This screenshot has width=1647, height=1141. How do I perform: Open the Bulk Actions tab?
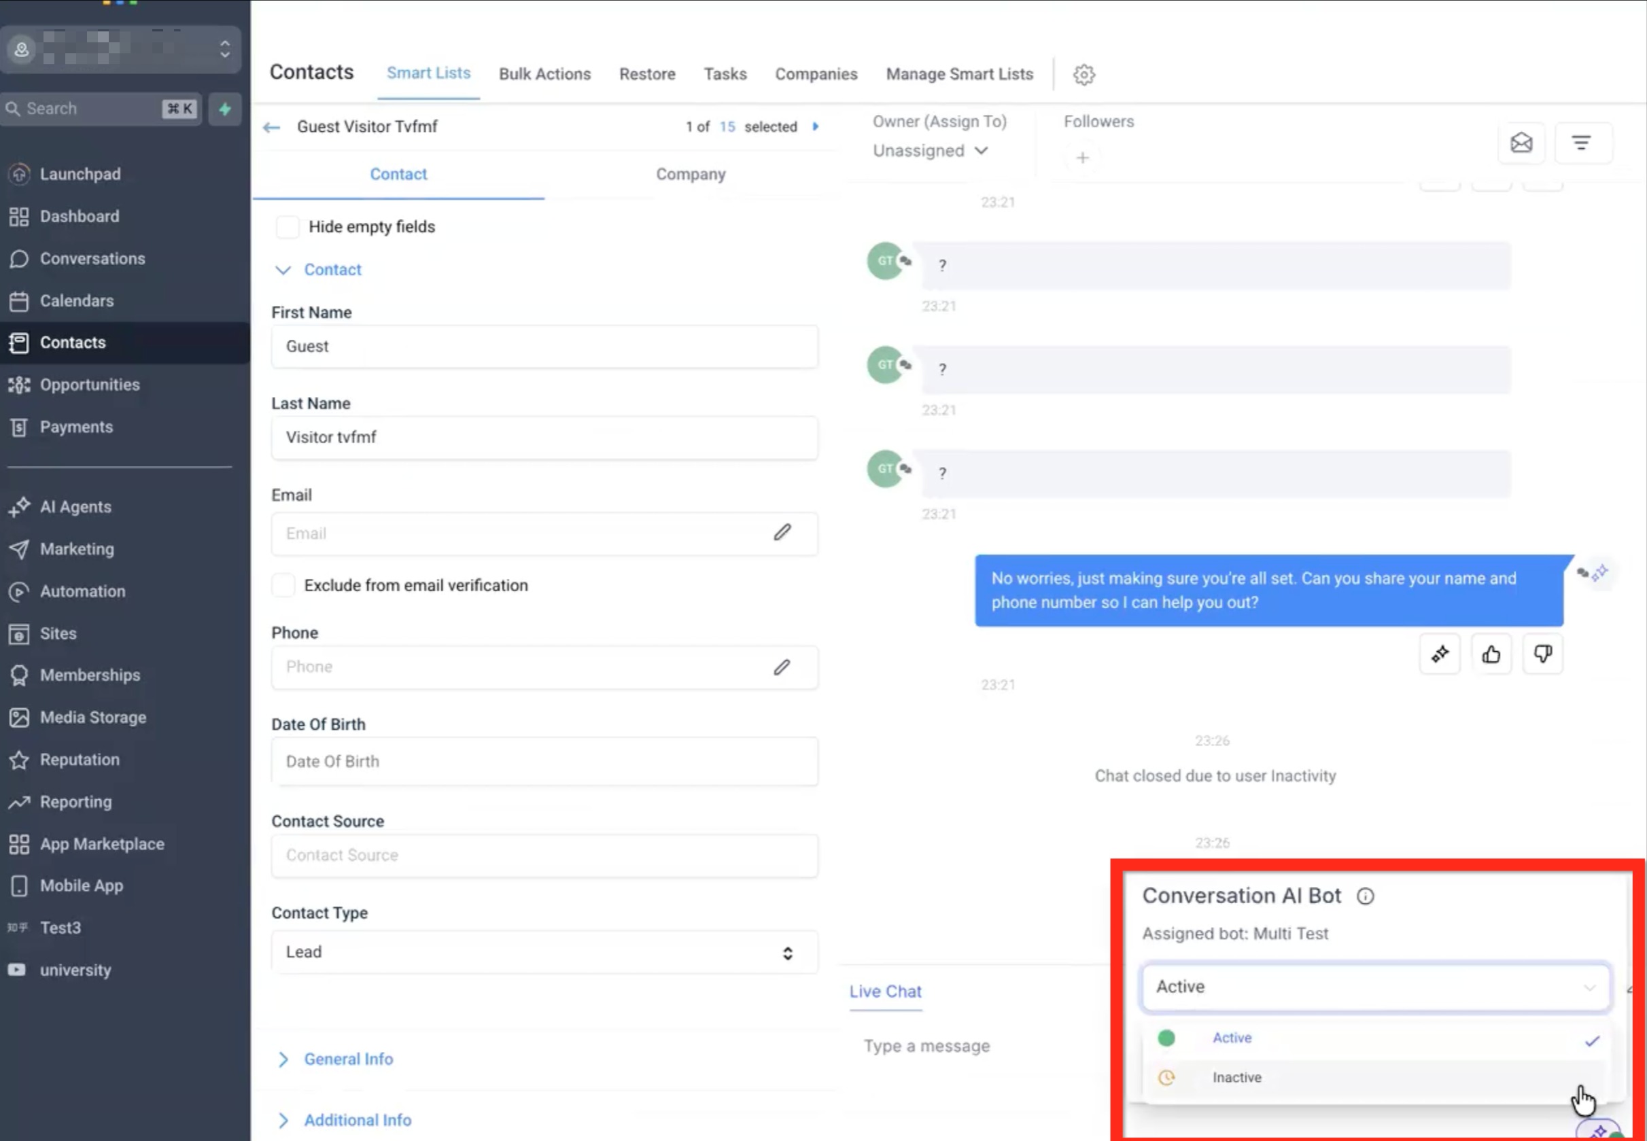click(544, 74)
